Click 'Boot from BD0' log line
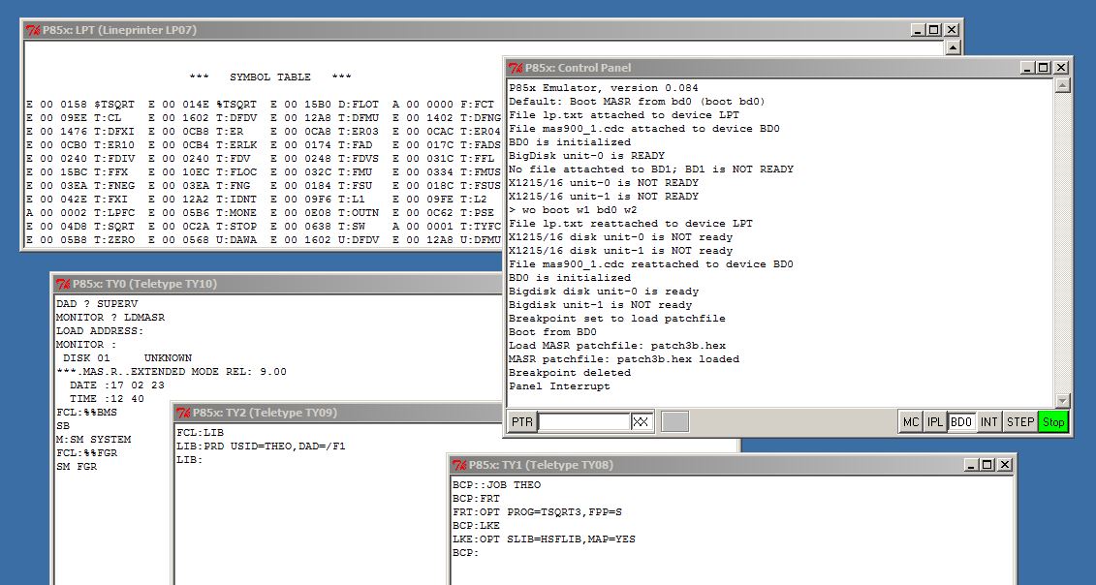1096x585 pixels. (x=553, y=332)
